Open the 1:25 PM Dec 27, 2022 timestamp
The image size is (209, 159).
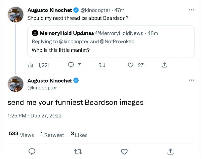point(34,116)
